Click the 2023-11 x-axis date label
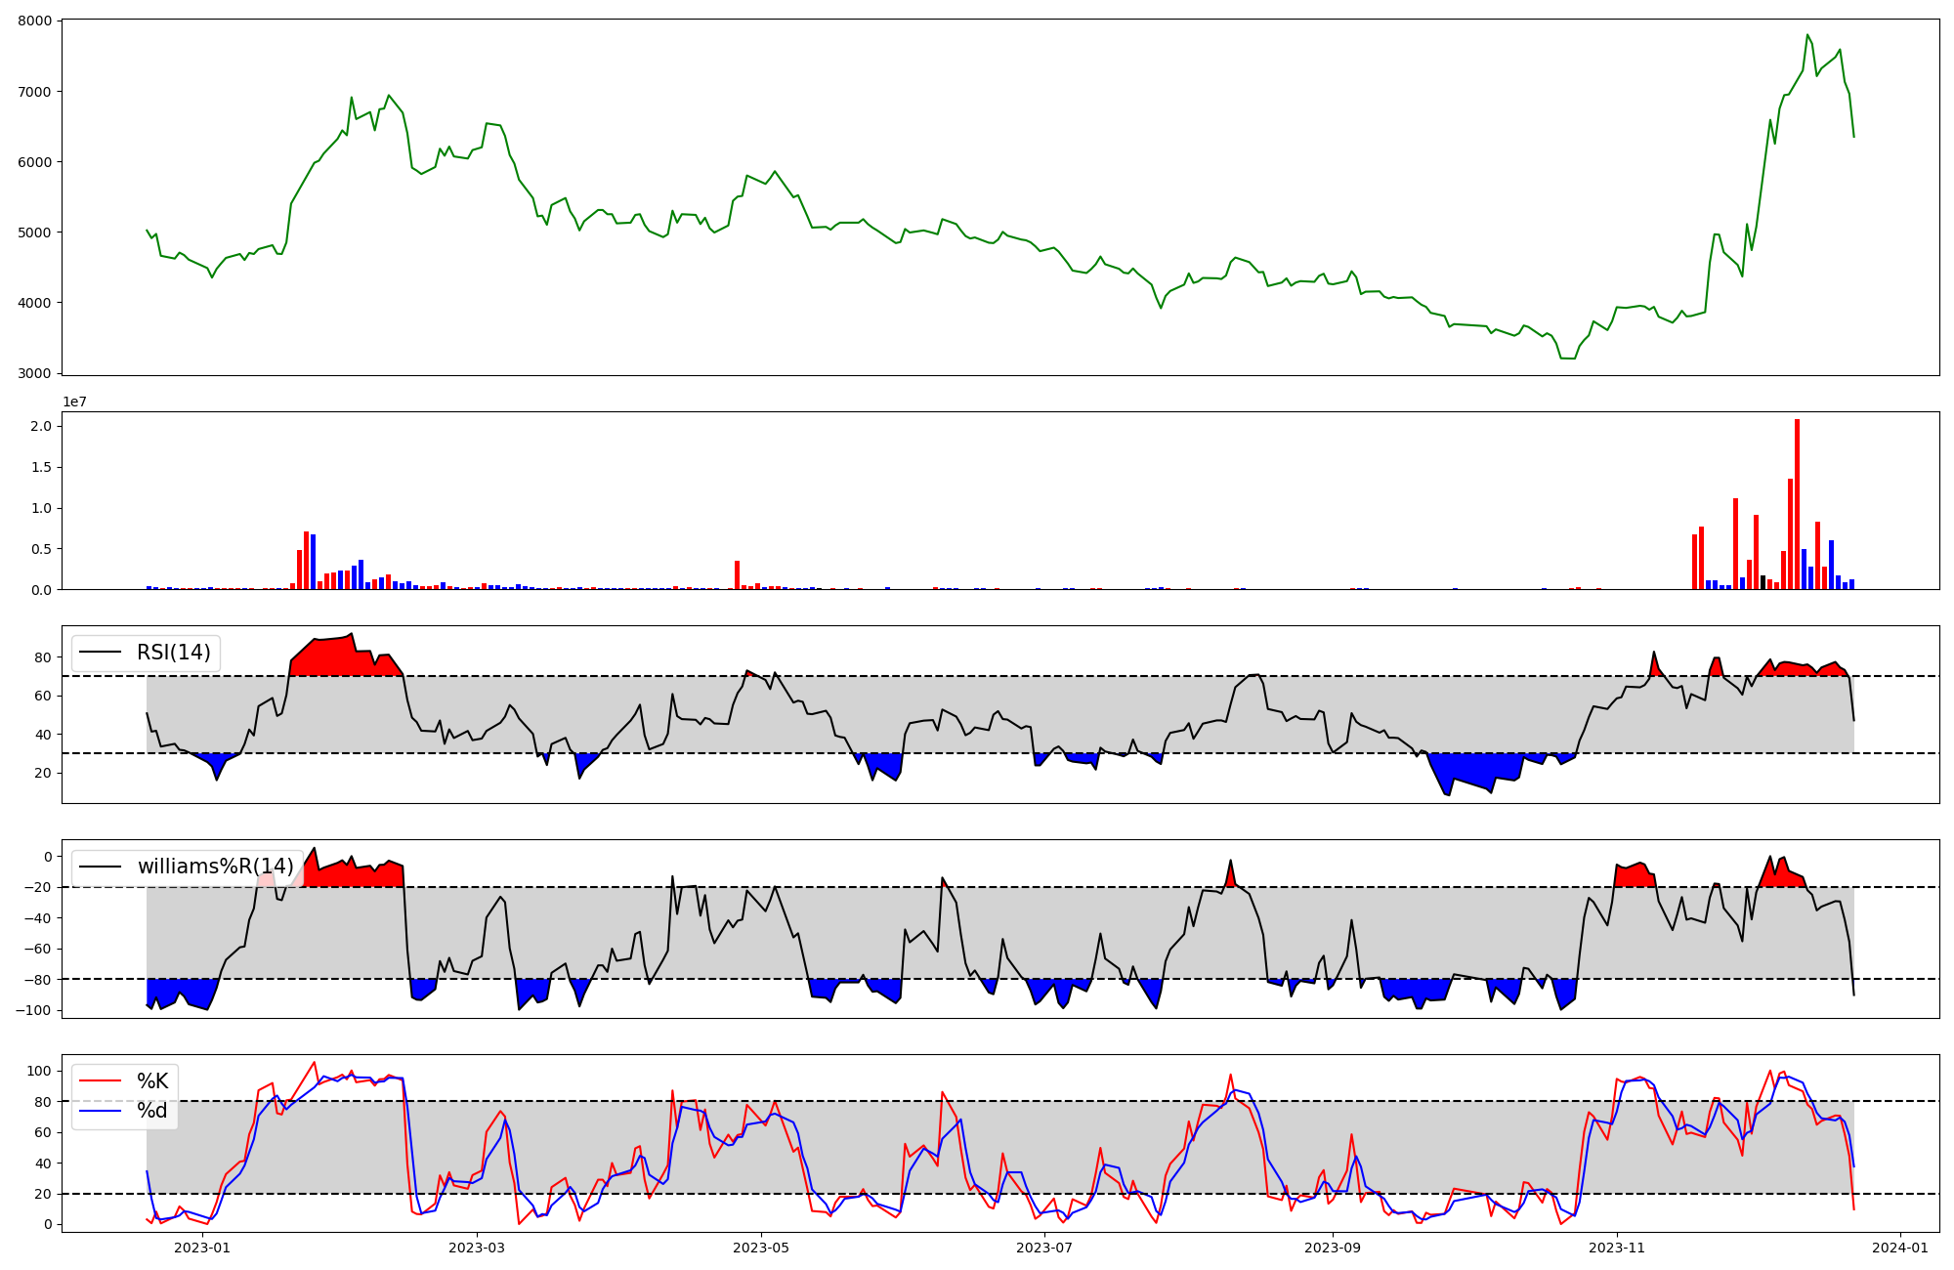The height and width of the screenshot is (1270, 1954). click(1617, 1248)
